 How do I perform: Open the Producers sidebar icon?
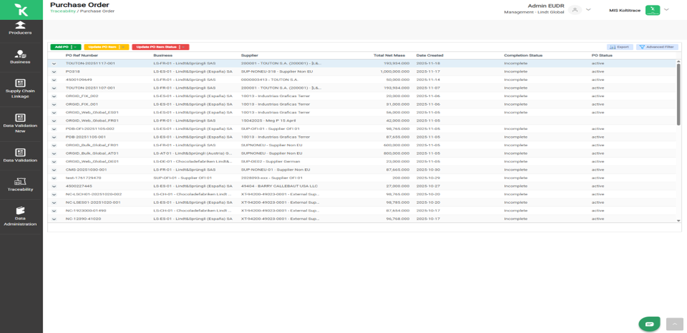pyautogui.click(x=20, y=25)
